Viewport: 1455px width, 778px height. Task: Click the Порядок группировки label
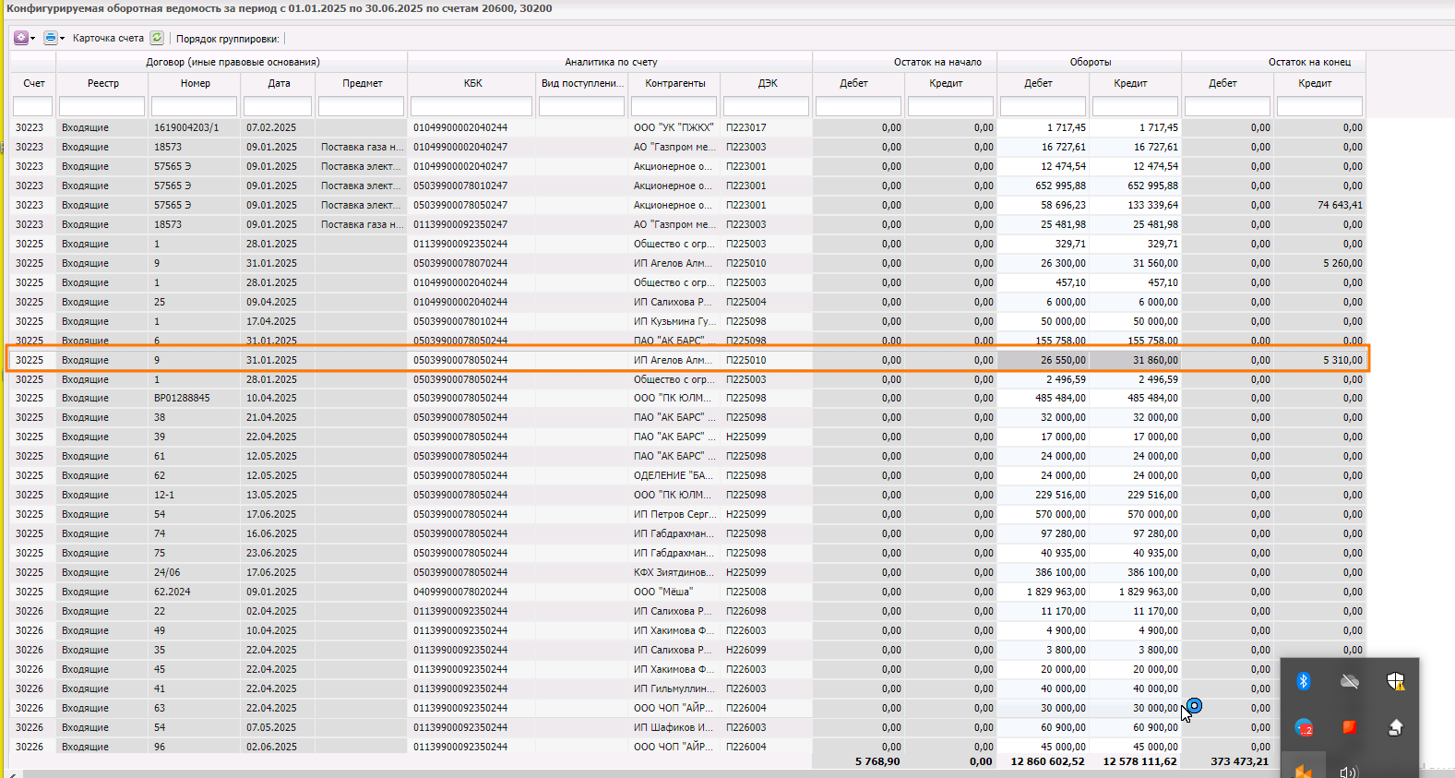click(228, 39)
